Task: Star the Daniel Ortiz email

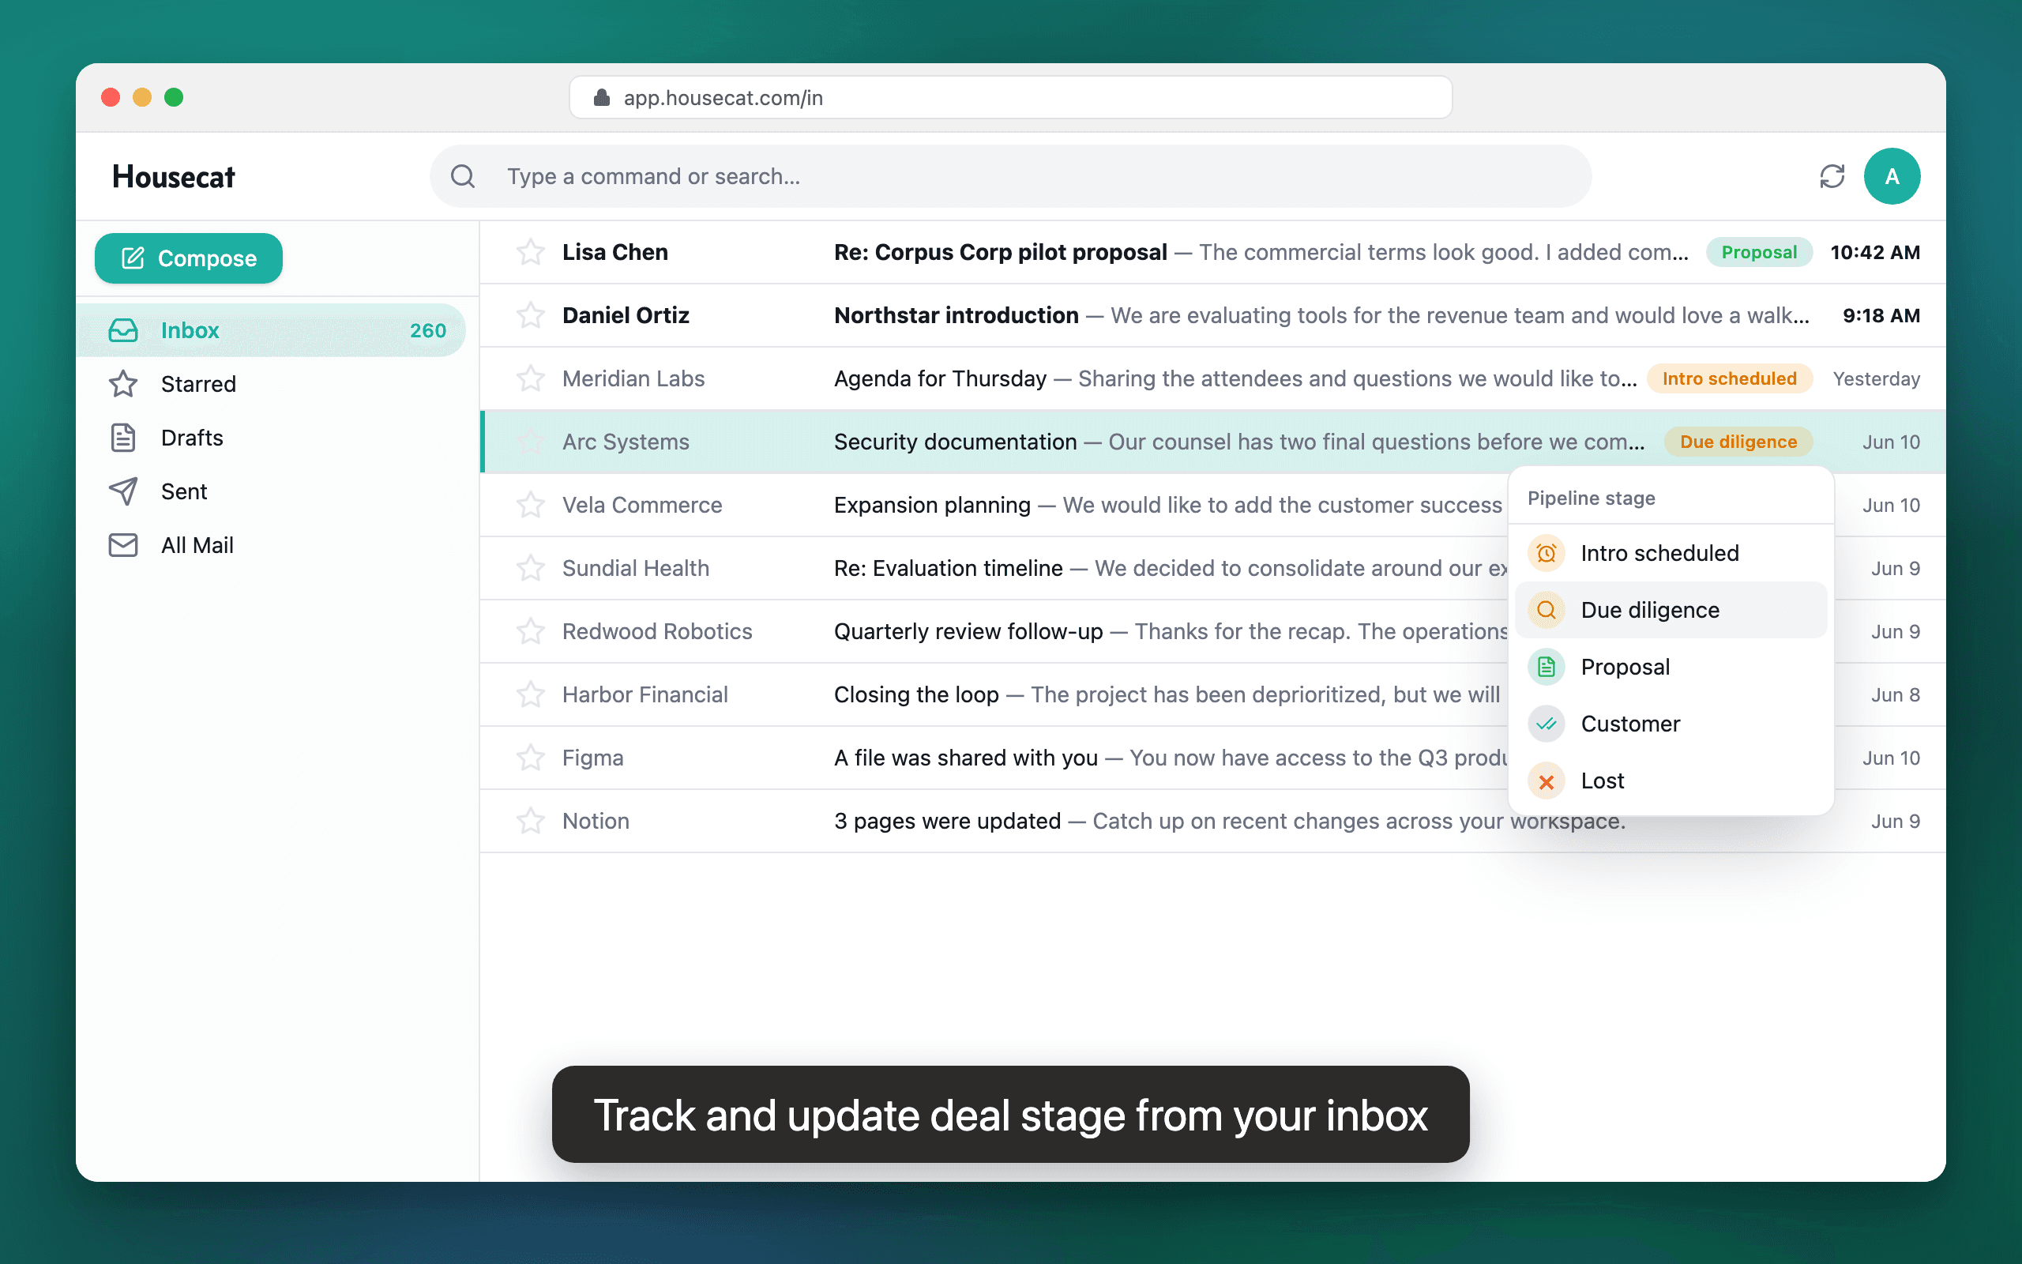Action: (x=531, y=315)
